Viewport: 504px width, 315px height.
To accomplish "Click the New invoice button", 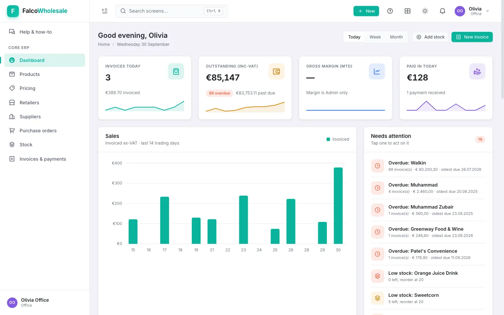I will [x=472, y=37].
